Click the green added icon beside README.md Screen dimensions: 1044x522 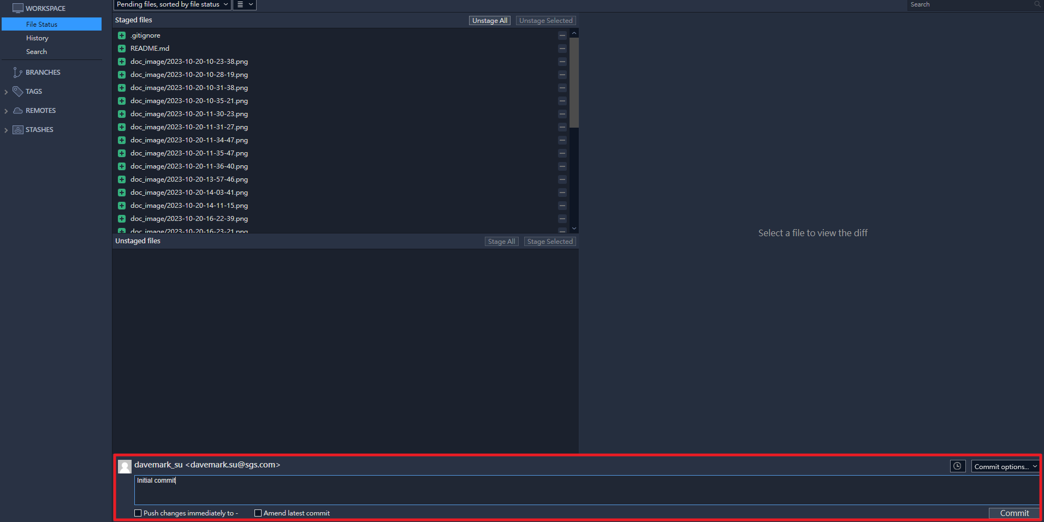click(122, 49)
